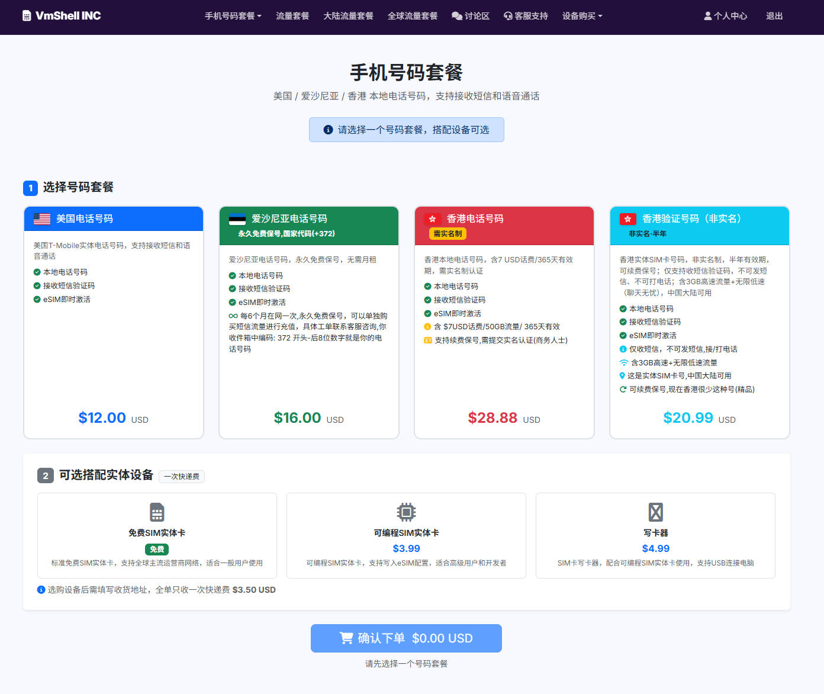Click the 退出 logout link
Viewport: 824px width, 694px height.
point(774,16)
